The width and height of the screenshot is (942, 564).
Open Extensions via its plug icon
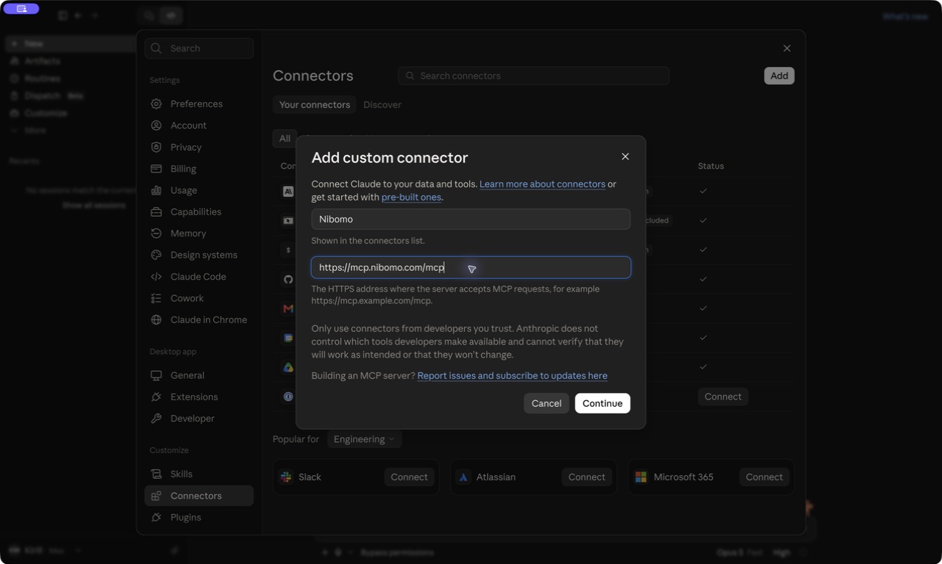coord(156,397)
